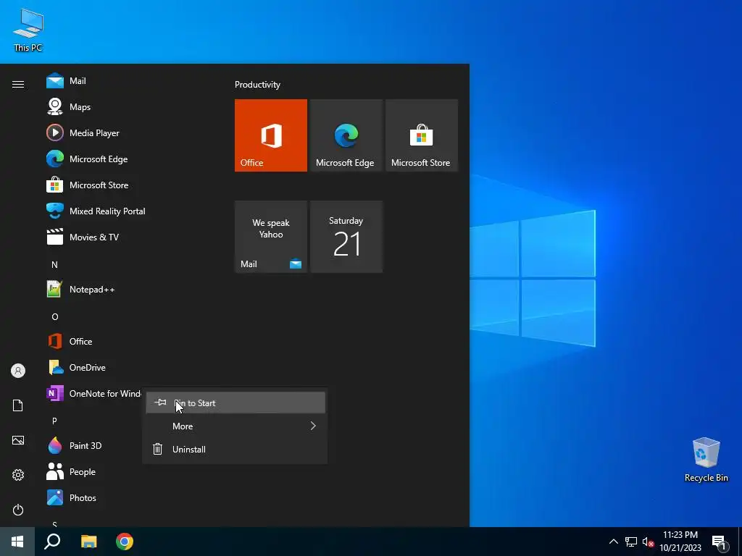Select the This PC desktop icon
Image resolution: width=742 pixels, height=556 pixels.
28,30
